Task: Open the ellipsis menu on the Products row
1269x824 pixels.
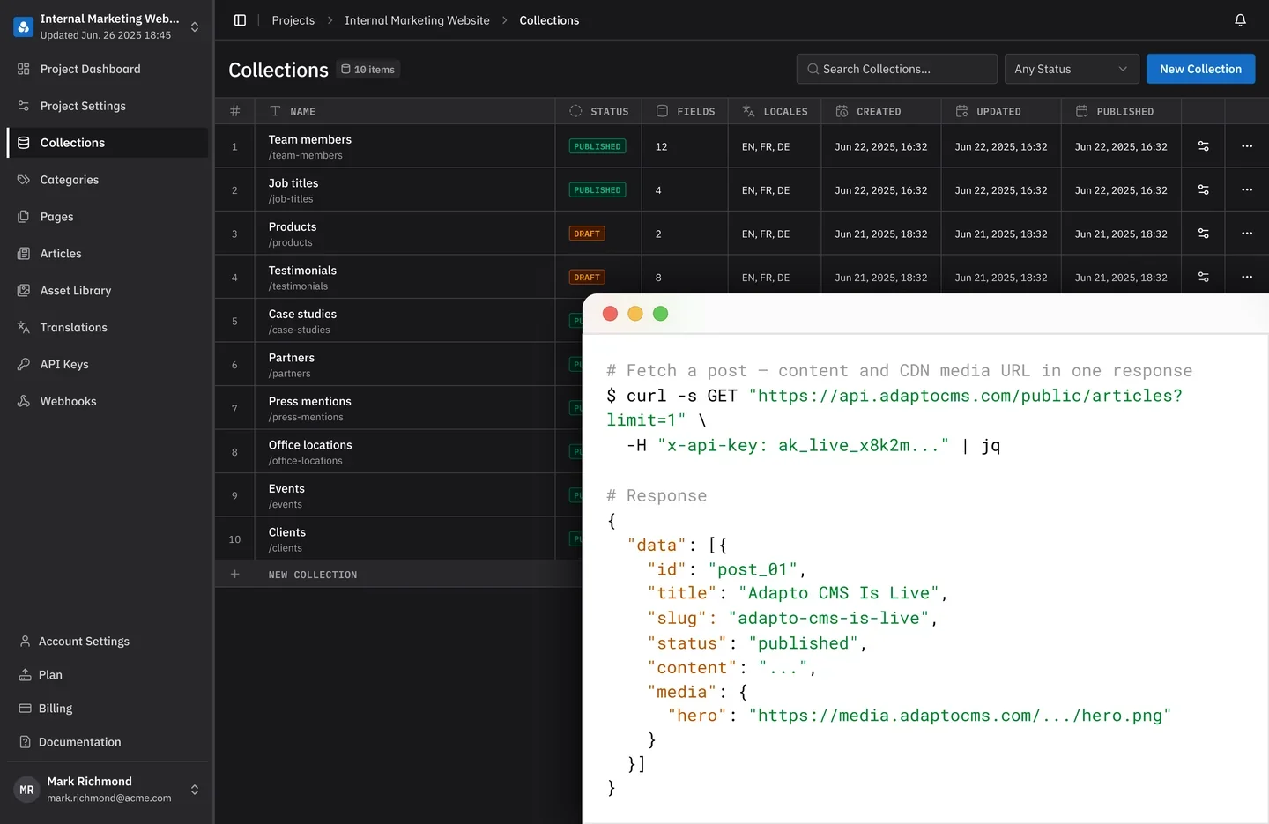Action: 1247,234
